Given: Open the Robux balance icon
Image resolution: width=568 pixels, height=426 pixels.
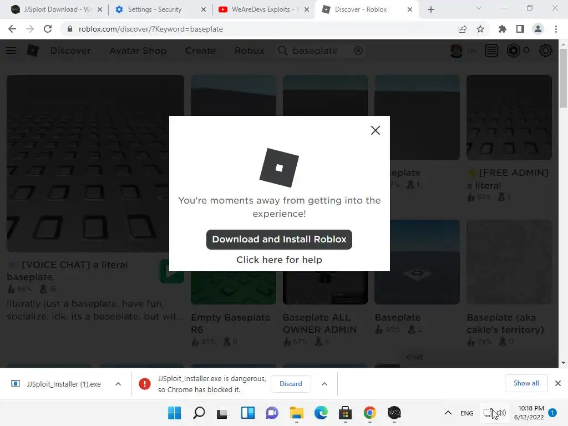Looking at the screenshot, I should tap(513, 50).
